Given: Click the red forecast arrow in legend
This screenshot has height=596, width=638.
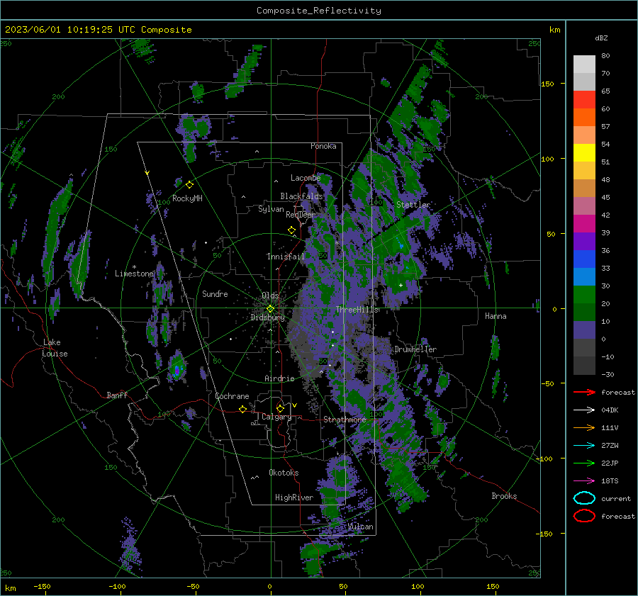Looking at the screenshot, I should click(584, 392).
